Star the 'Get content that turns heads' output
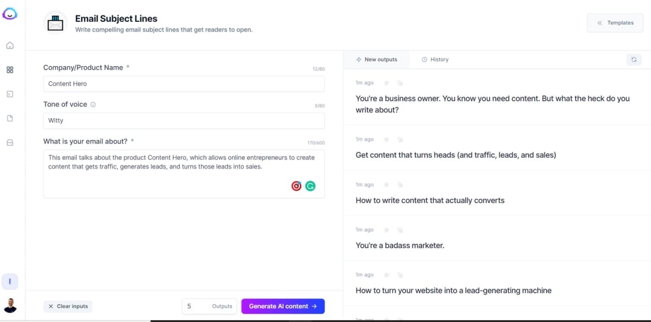The width and height of the screenshot is (651, 322). coord(386,139)
